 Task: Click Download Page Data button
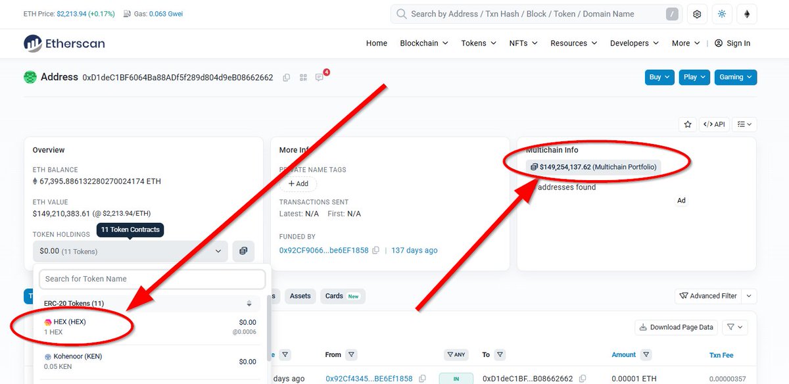click(677, 327)
